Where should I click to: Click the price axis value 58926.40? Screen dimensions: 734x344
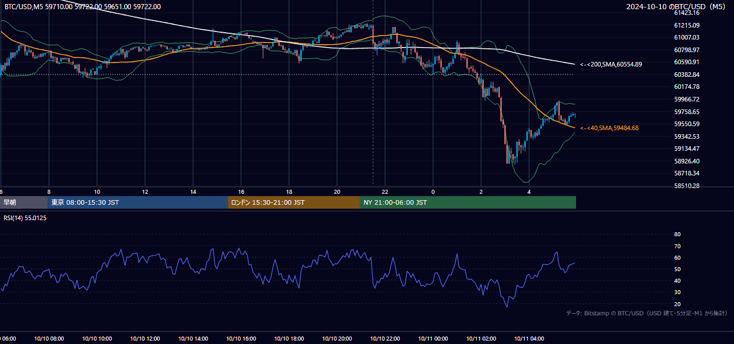[686, 161]
